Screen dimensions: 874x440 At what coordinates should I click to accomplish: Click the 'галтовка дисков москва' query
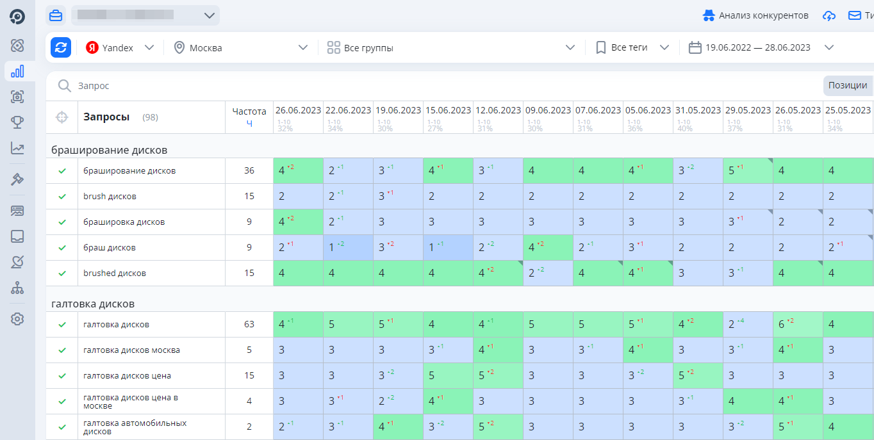pyautogui.click(x=131, y=350)
